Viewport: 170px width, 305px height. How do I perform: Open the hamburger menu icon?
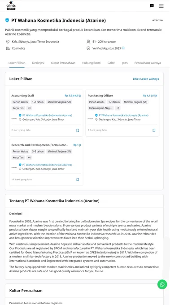coord(161,6)
